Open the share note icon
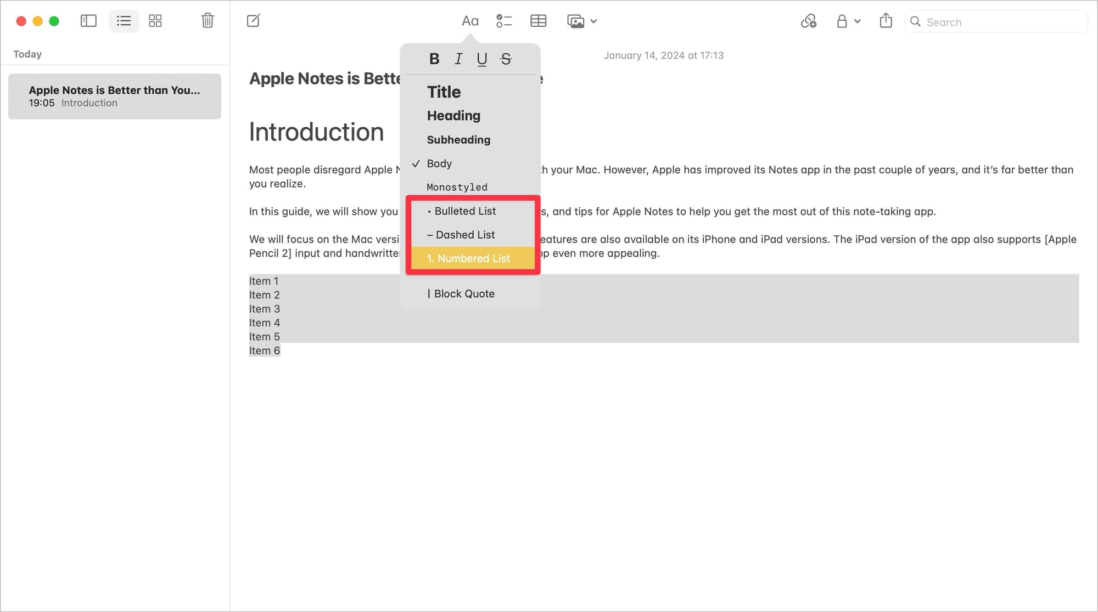The width and height of the screenshot is (1098, 612). click(x=886, y=21)
